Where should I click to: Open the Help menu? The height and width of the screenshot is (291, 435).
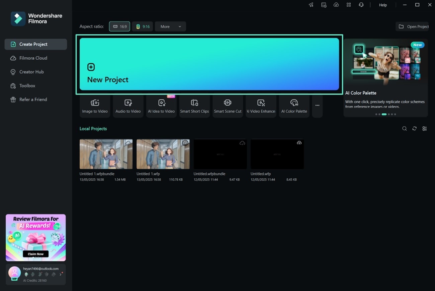(383, 5)
